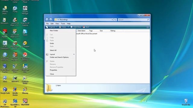This screenshot has width=193, height=108.
Task: Open the Seagate Manager desktop shortcut
Action: 25,10
